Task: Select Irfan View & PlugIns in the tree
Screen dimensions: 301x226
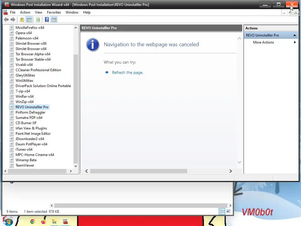Action: coord(31,128)
